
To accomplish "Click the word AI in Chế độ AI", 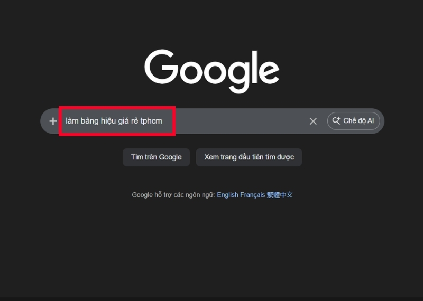I will pos(371,121).
